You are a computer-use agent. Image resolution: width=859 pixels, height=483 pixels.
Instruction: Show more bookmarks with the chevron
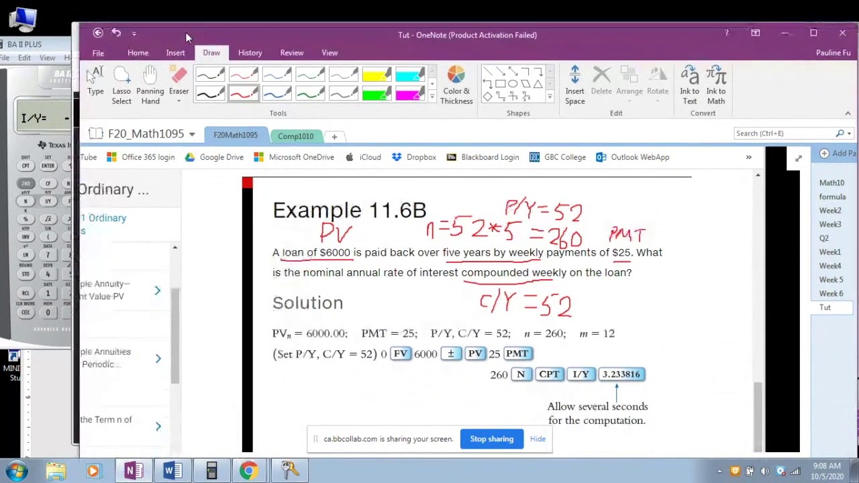748,157
